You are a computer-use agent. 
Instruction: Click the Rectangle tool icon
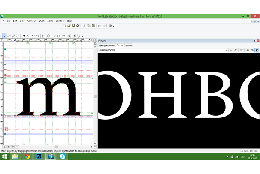click(43, 36)
